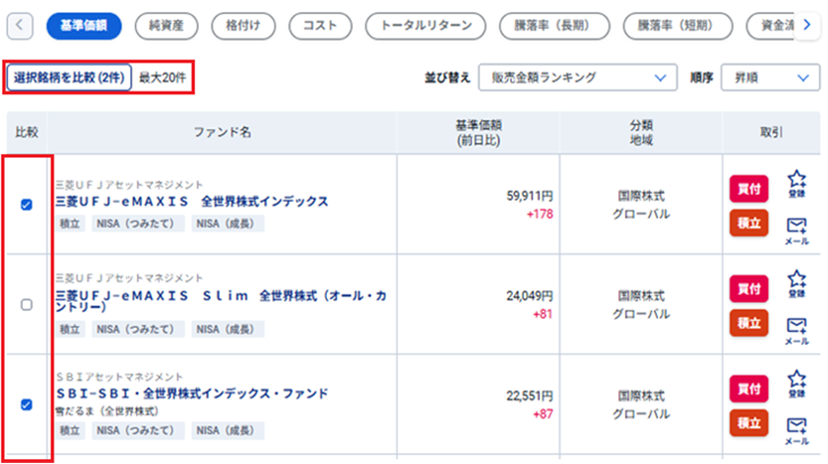828x464 pixels.
Task: Uncheck compare box for SBI 全世界株式インデックス・ファンド
Action: 27,404
